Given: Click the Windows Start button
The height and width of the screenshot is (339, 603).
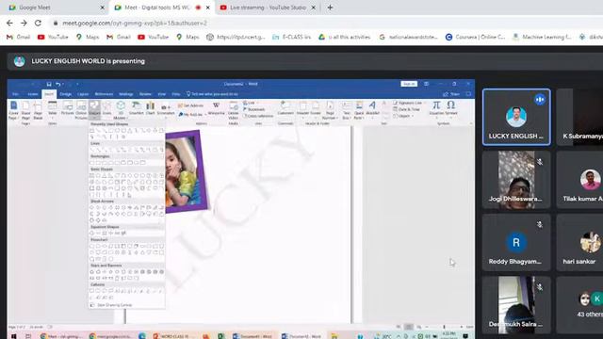Looking at the screenshot, I should point(13,336).
